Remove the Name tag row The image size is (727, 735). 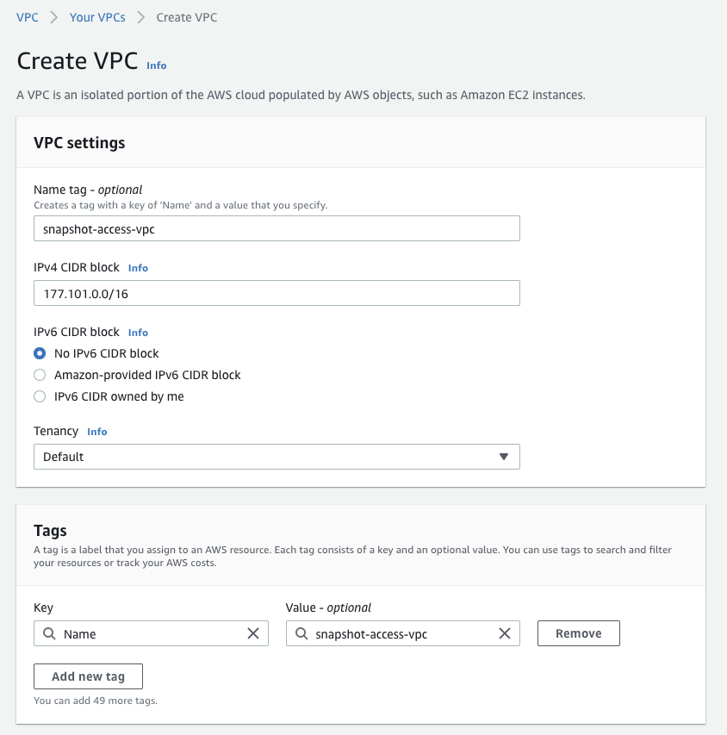578,632
